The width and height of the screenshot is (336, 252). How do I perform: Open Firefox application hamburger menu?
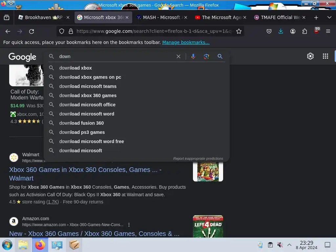tap(328, 31)
